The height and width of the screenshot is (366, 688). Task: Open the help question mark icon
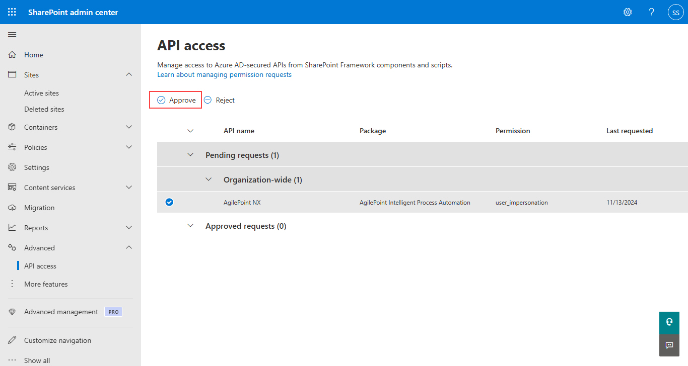tap(652, 12)
